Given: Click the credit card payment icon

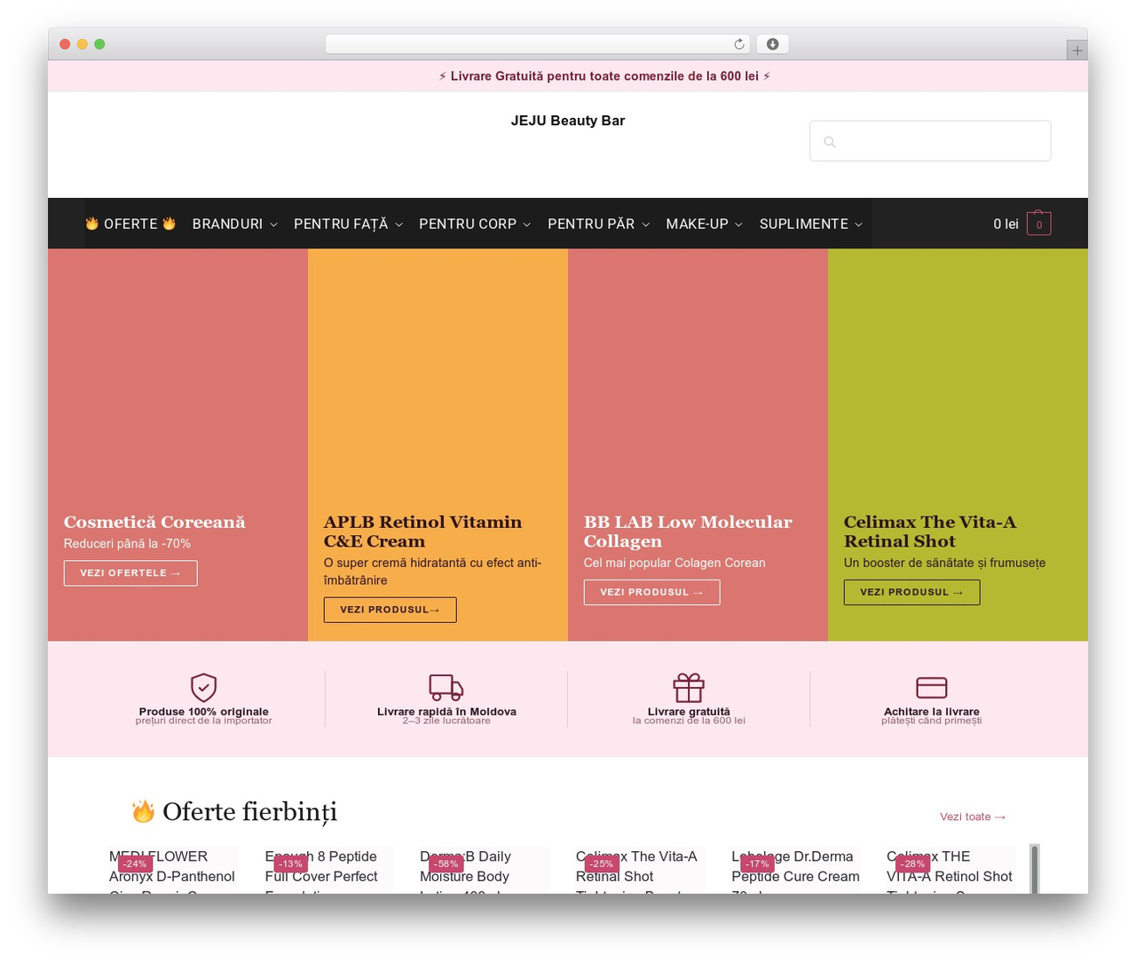Looking at the screenshot, I should (932, 688).
